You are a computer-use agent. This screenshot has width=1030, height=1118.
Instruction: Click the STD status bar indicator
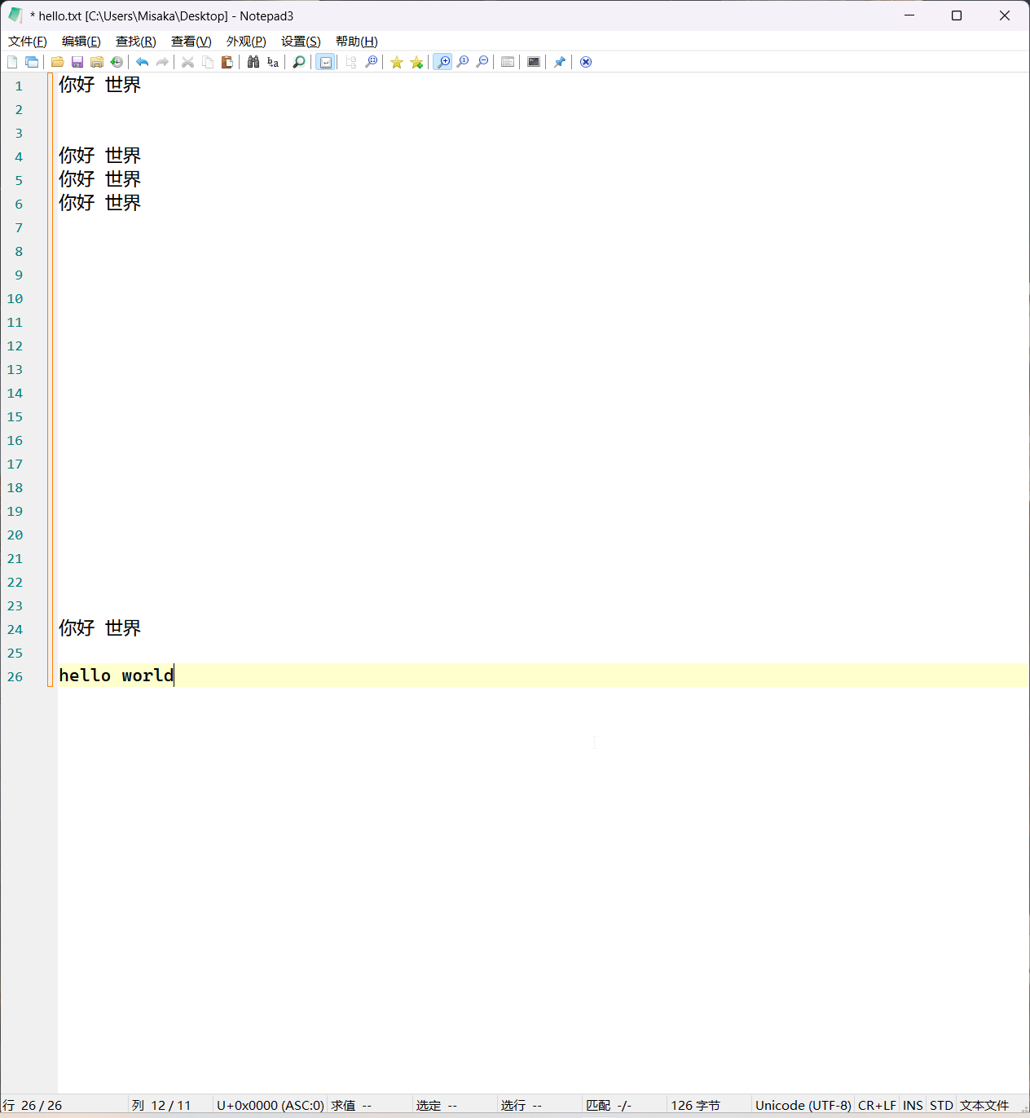click(x=941, y=1105)
